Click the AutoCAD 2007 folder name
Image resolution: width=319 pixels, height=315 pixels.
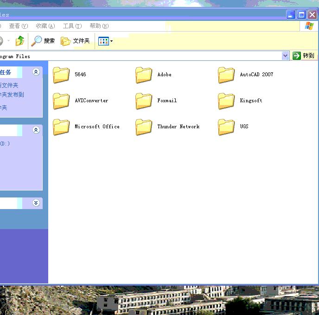256,74
